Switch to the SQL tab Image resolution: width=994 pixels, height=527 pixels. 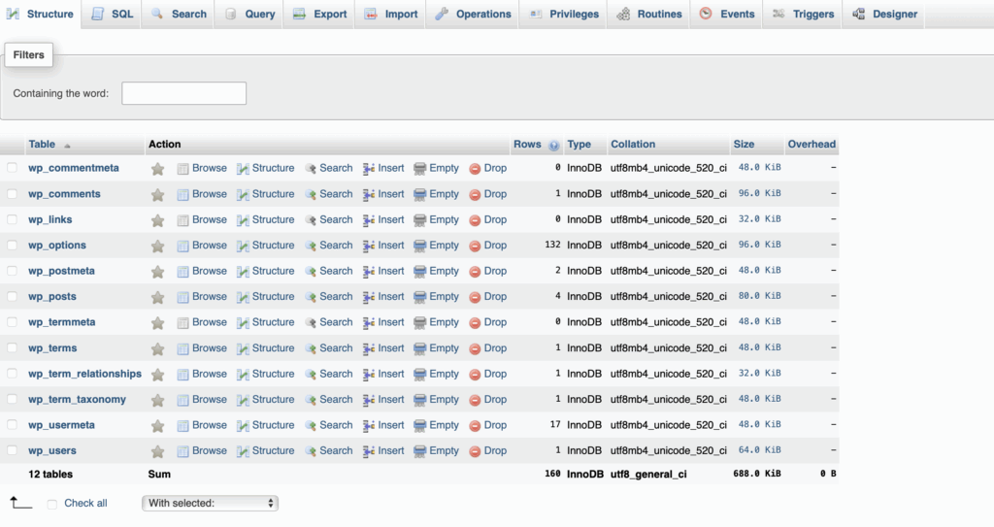pos(113,14)
